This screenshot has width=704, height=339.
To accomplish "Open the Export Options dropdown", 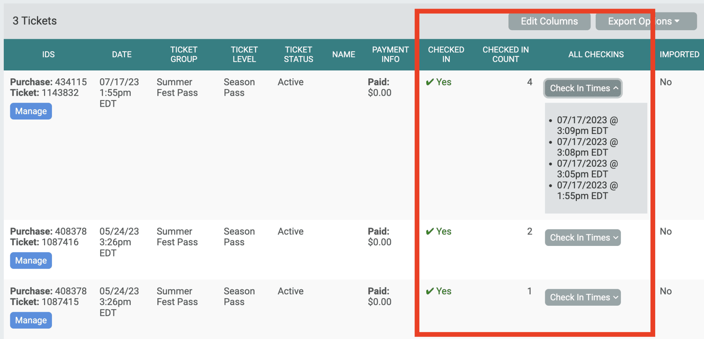I will pyautogui.click(x=646, y=21).
